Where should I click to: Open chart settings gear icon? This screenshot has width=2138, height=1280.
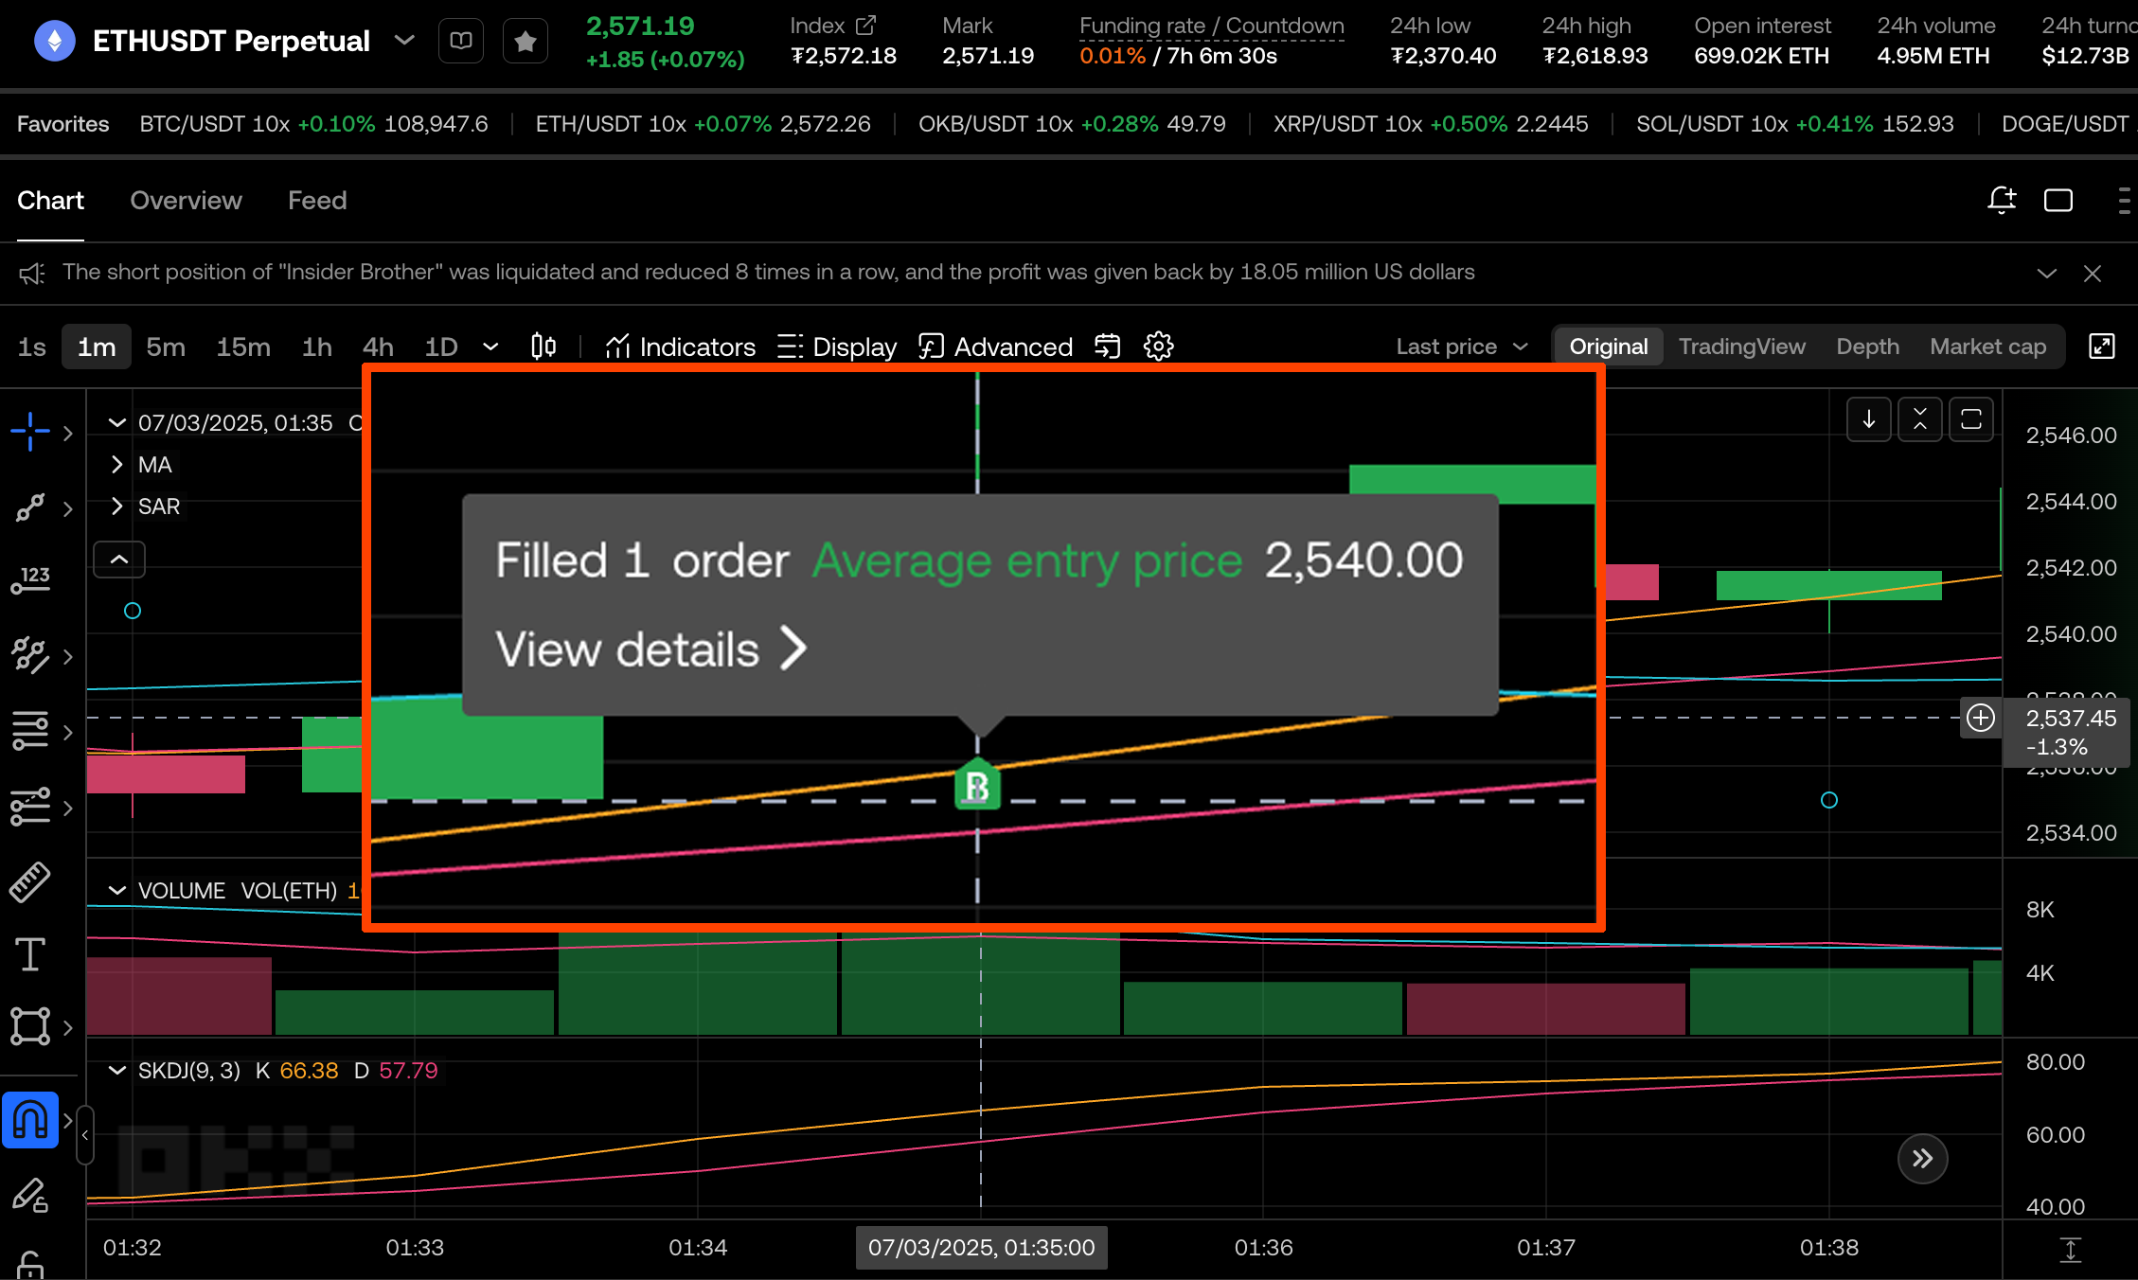(1158, 347)
